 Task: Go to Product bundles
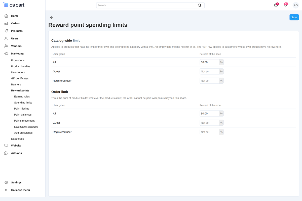point(21,66)
